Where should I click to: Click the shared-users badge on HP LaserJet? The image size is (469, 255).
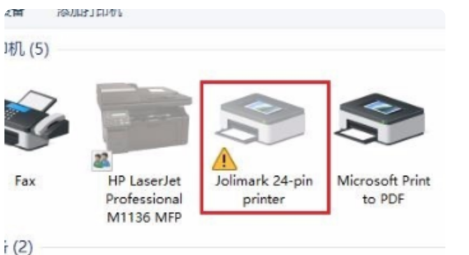tap(102, 161)
